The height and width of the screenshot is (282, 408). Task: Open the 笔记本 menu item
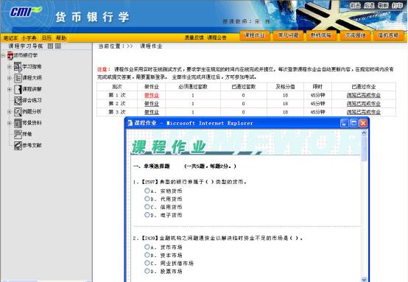pyautogui.click(x=10, y=38)
